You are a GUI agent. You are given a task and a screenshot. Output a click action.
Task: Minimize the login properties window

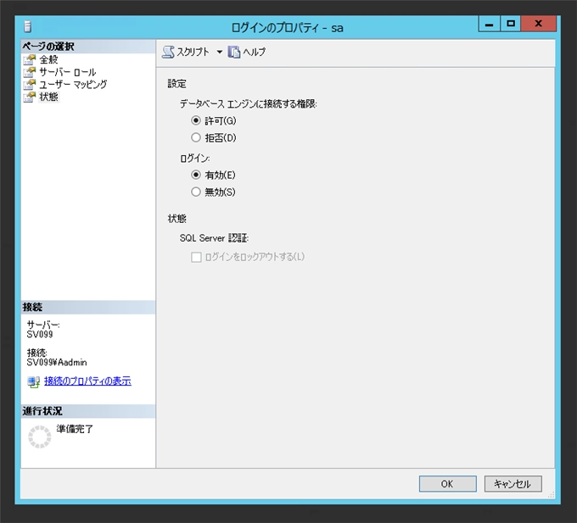489,24
